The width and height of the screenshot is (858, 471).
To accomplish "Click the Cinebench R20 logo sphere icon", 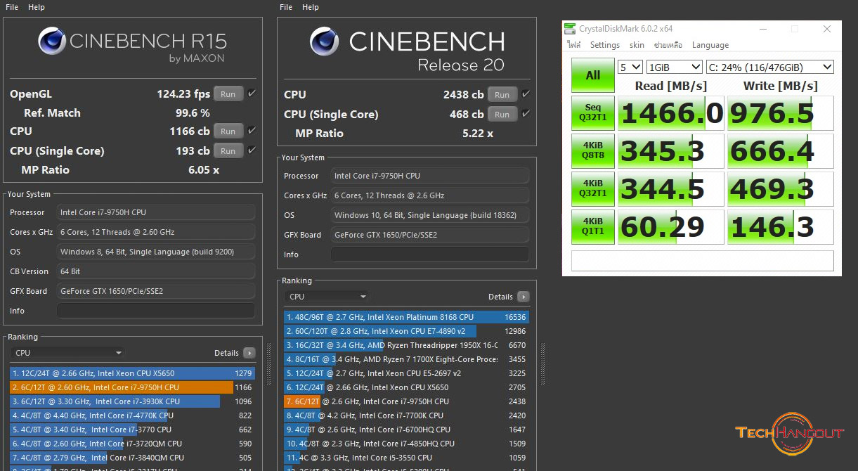I will coord(325,41).
